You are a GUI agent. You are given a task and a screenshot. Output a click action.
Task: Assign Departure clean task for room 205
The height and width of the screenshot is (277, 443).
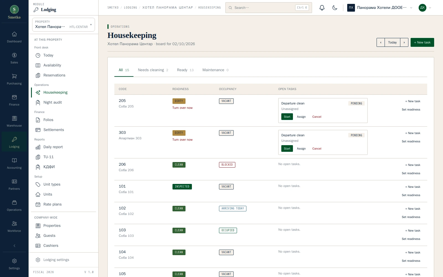(x=301, y=117)
